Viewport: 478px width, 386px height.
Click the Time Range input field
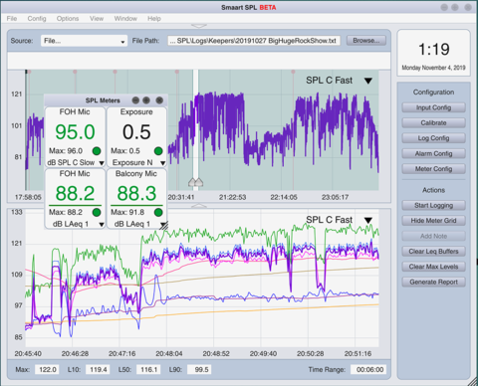pos(369,369)
